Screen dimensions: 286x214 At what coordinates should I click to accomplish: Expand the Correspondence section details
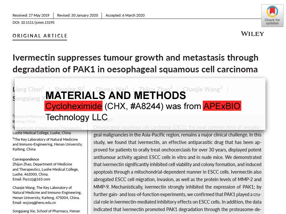[x=26, y=159]
